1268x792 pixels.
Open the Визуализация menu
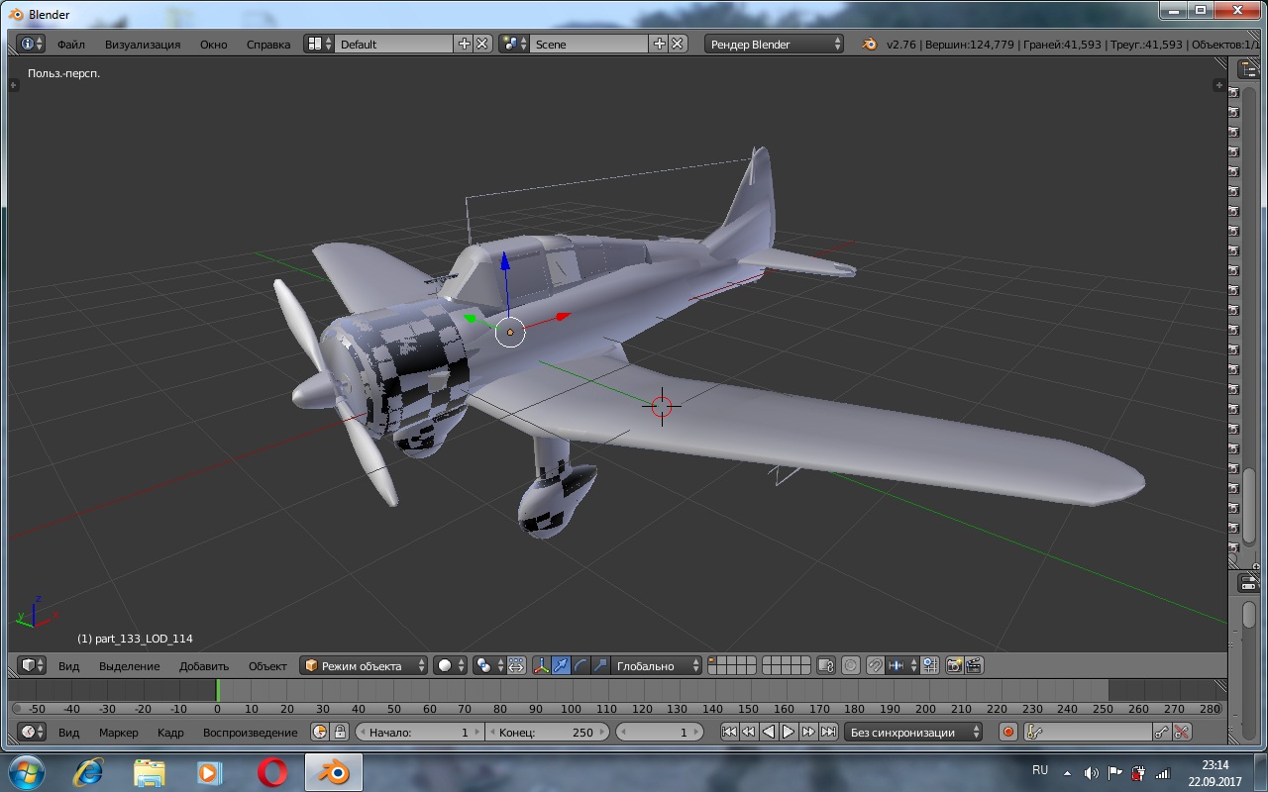pyautogui.click(x=143, y=45)
